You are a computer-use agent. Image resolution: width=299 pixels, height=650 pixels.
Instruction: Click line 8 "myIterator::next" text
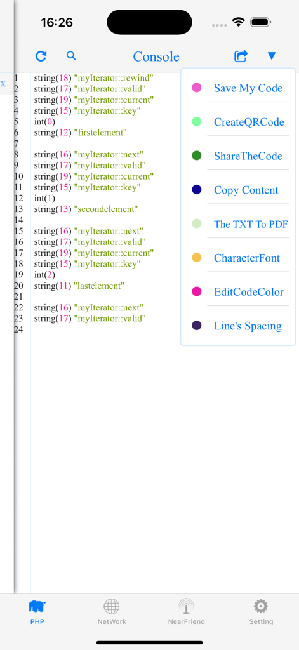[109, 154]
